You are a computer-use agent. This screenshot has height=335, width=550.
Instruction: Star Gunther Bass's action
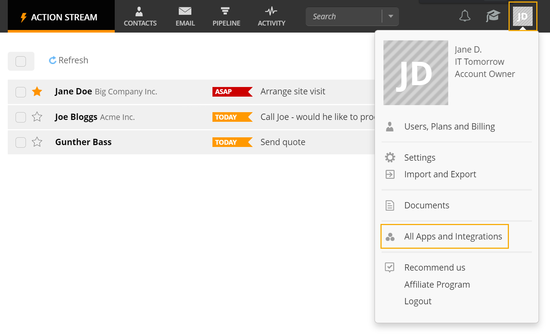pyautogui.click(x=37, y=142)
